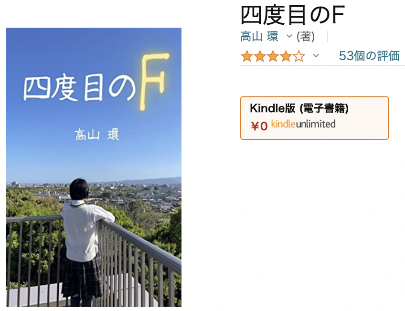Click the empty fifth rating star
Viewport: 405px width, 311px height.
299,56
